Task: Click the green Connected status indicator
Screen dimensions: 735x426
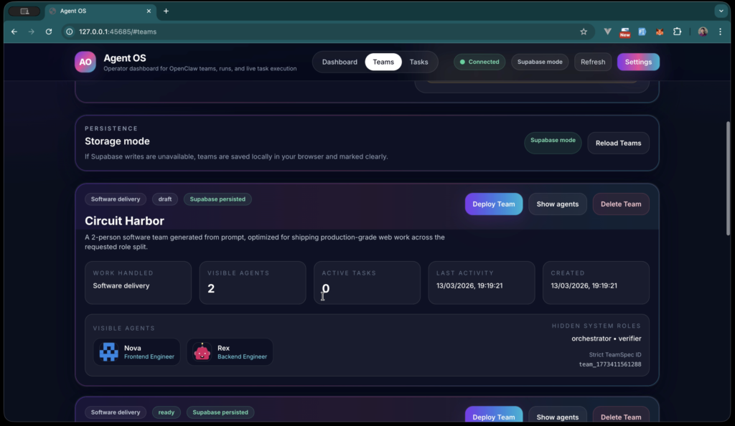Action: pyautogui.click(x=479, y=62)
